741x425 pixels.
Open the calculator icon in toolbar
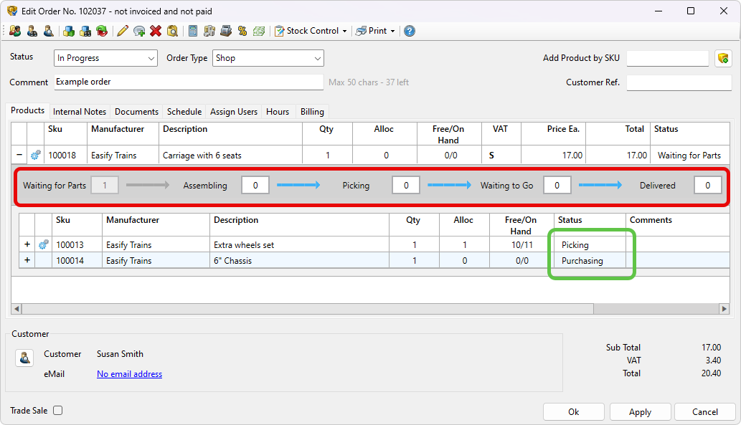click(x=193, y=31)
